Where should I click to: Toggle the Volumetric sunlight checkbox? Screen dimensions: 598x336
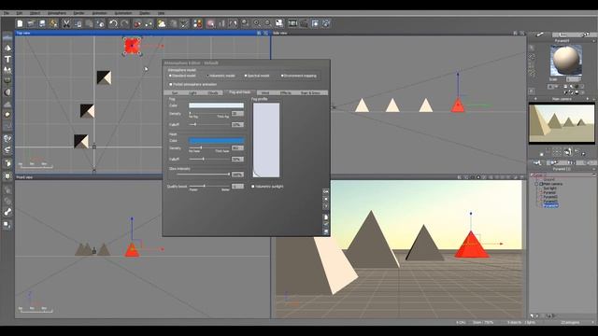point(253,187)
